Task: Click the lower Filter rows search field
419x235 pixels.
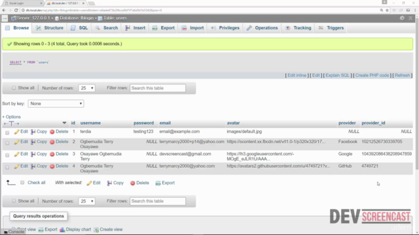Action: pyautogui.click(x=158, y=201)
